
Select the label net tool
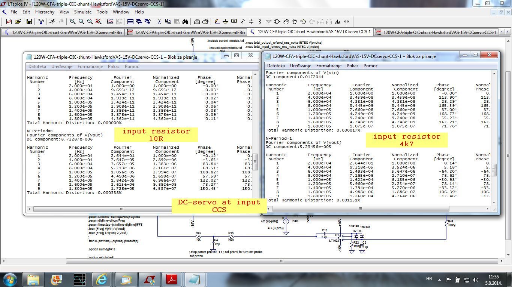234,21
